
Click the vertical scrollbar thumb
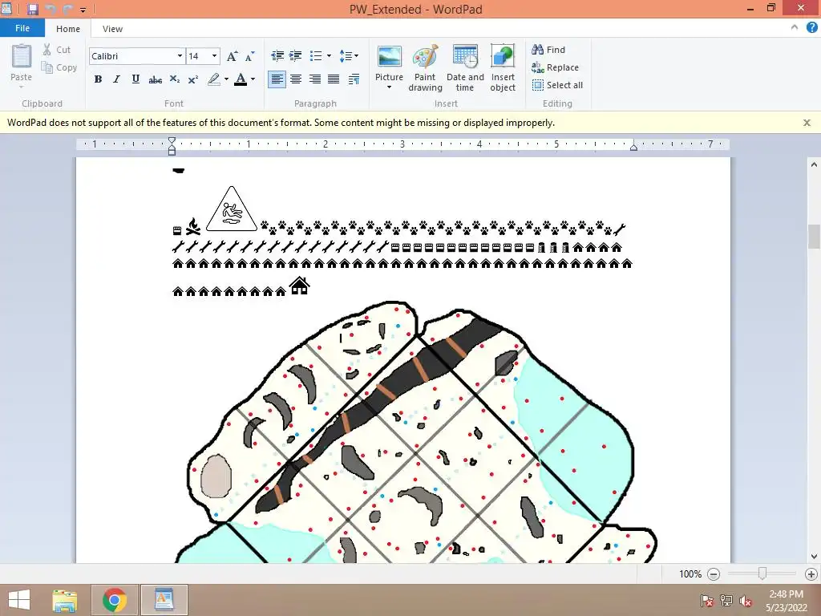[x=813, y=237]
